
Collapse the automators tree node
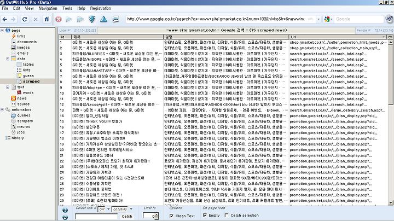coord(2,109)
